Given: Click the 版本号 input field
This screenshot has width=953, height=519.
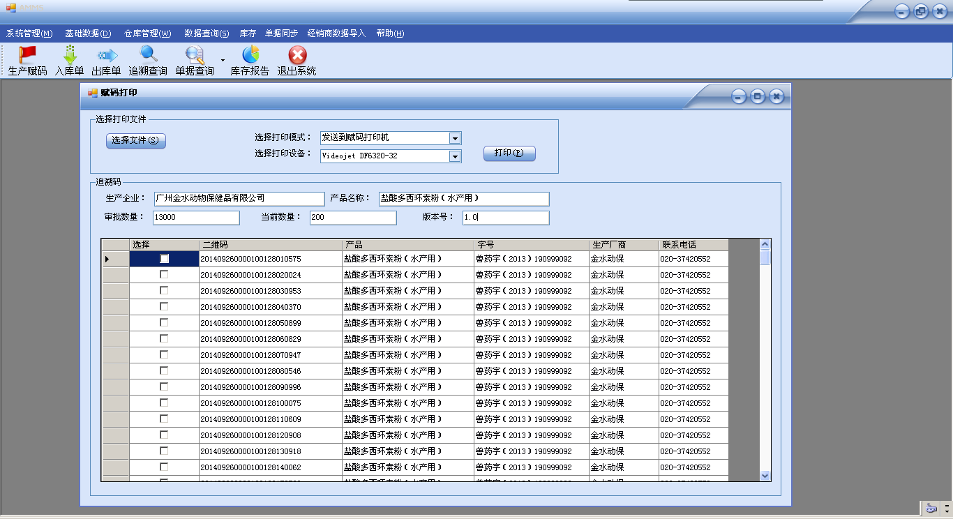Looking at the screenshot, I should point(506,218).
